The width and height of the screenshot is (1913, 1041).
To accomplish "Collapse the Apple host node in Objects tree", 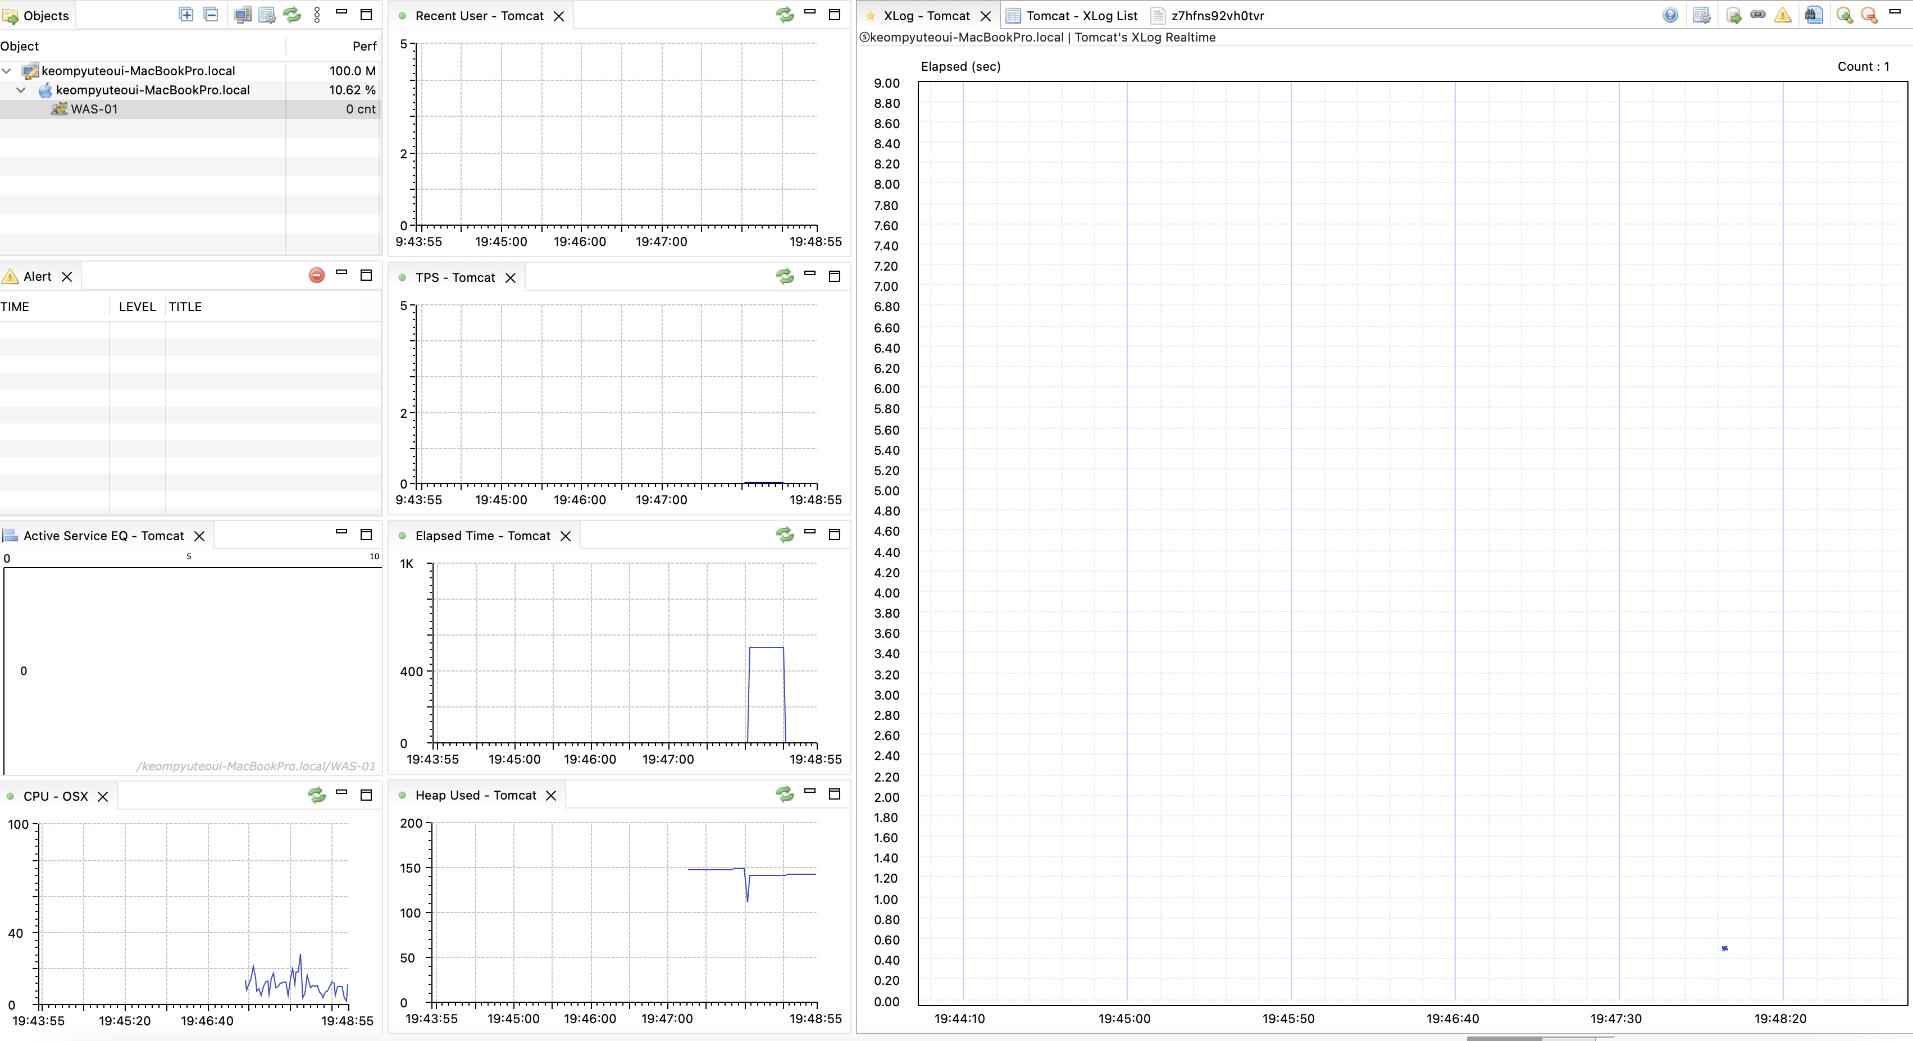I will (x=21, y=90).
